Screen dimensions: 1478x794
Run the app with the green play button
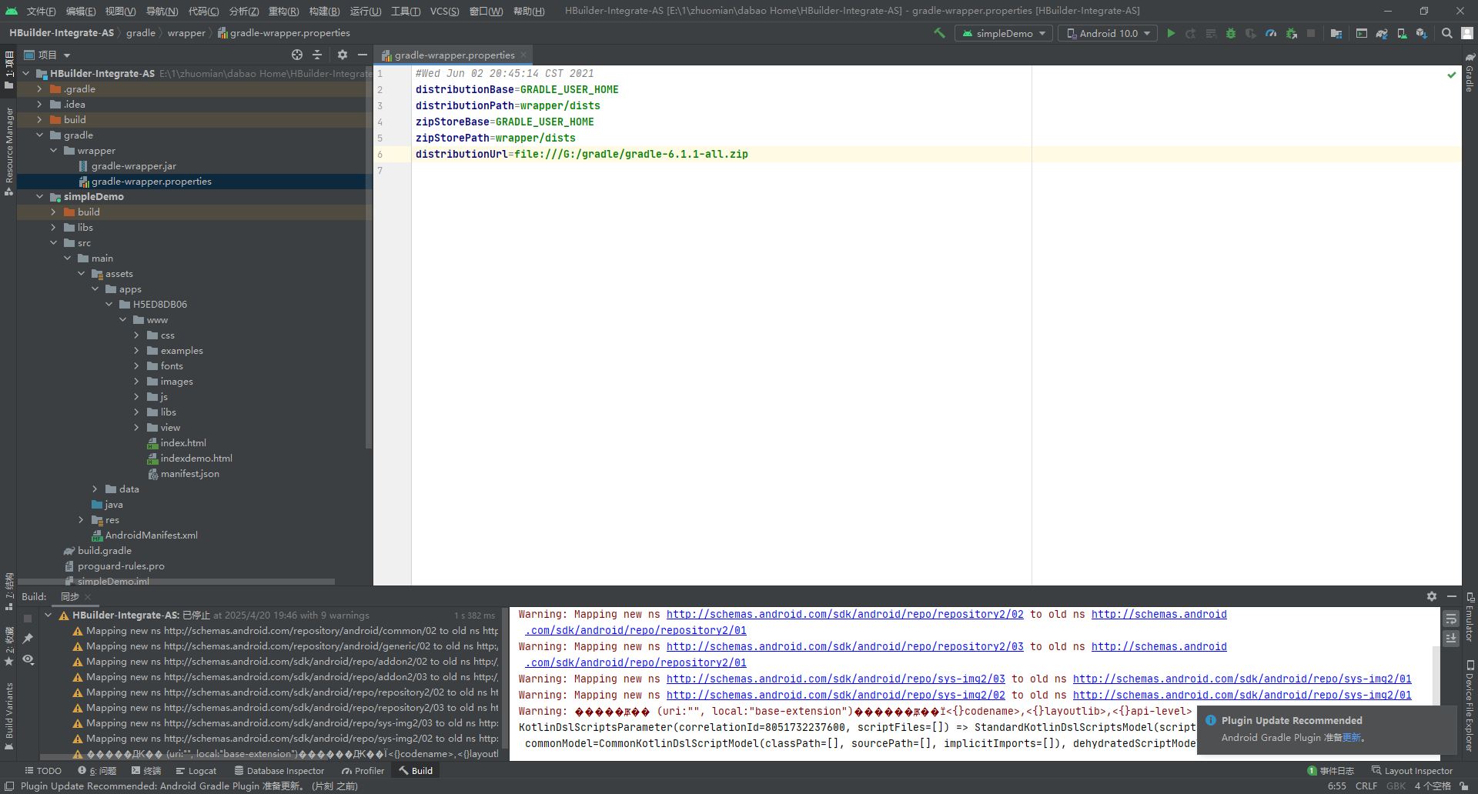coord(1171,33)
